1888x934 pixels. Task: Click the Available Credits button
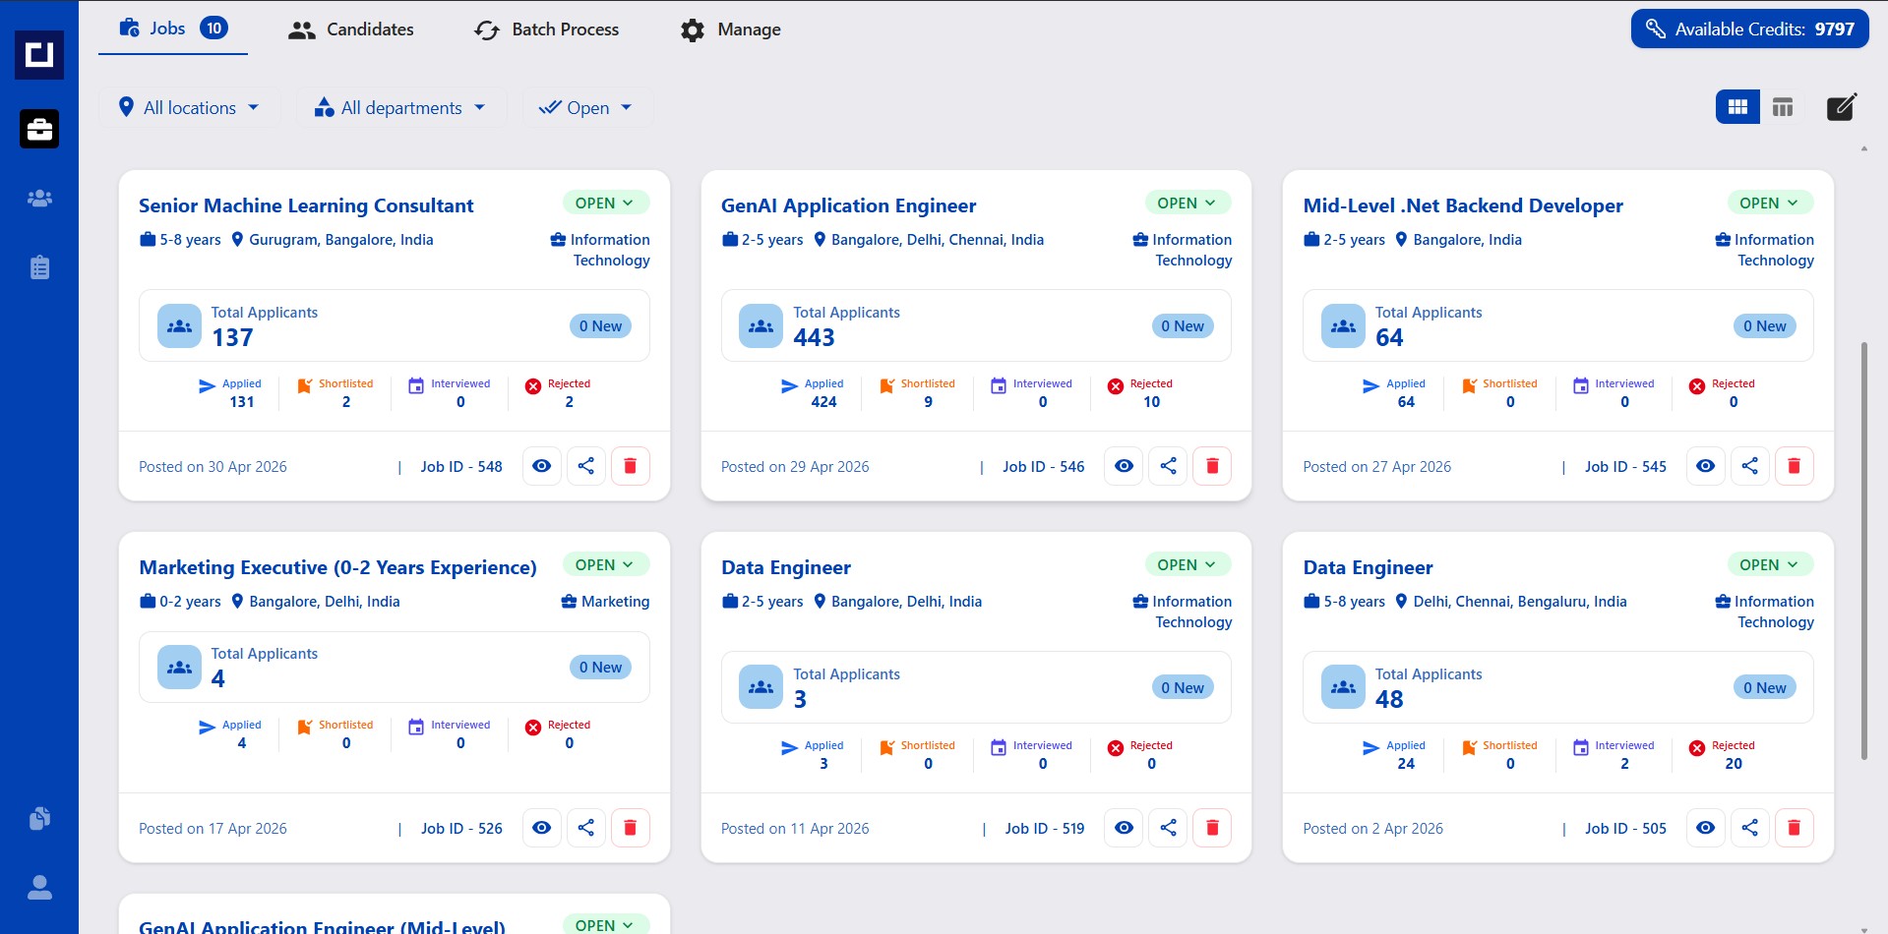(1749, 29)
